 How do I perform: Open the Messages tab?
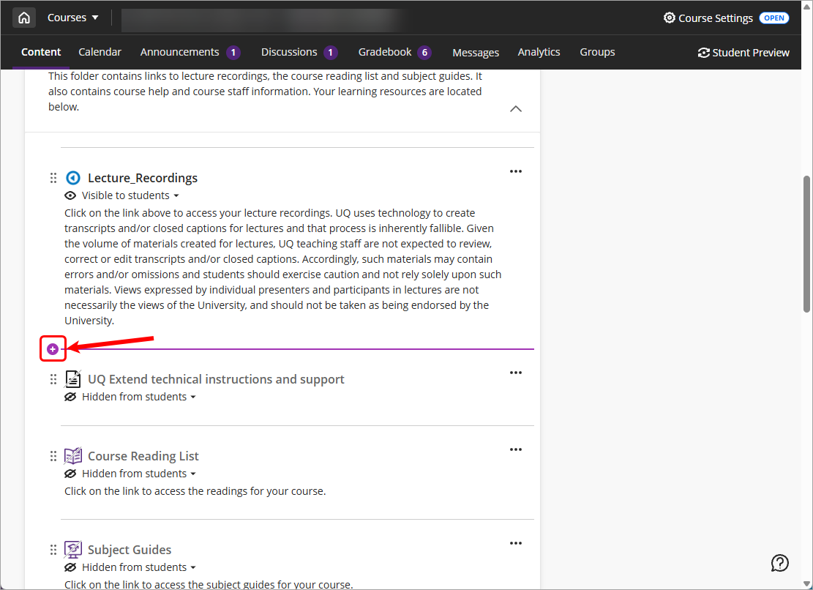click(x=476, y=53)
